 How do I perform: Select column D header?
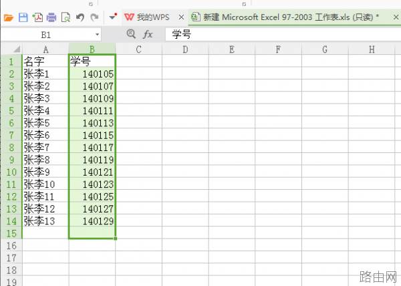185,49
